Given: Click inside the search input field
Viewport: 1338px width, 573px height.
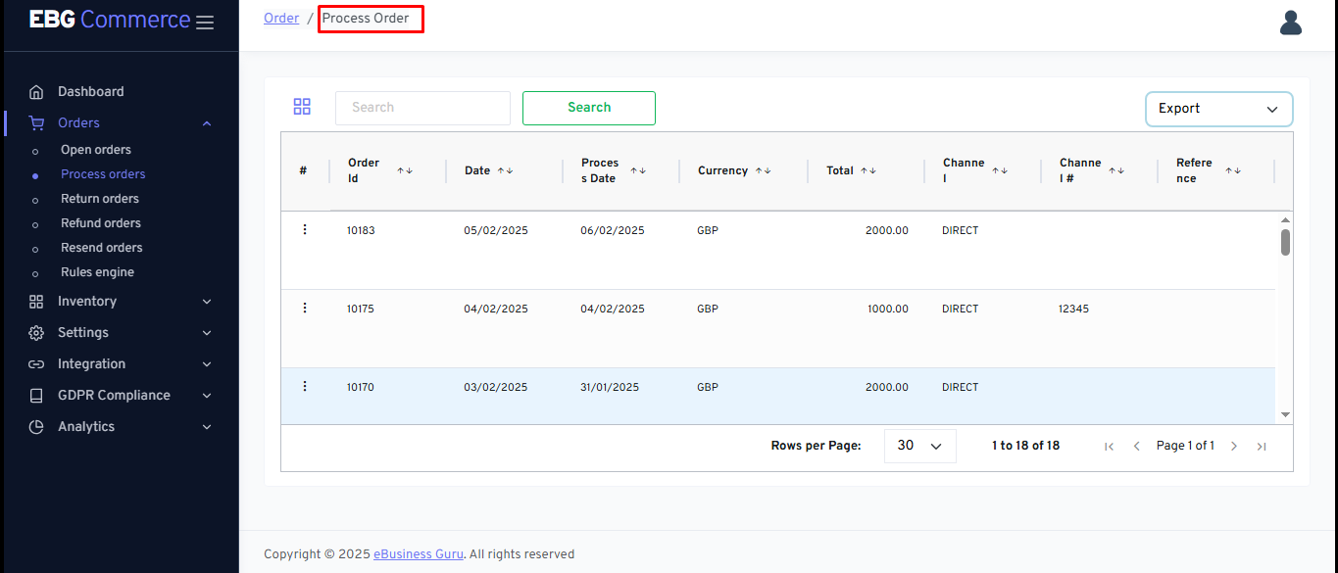Looking at the screenshot, I should (421, 108).
